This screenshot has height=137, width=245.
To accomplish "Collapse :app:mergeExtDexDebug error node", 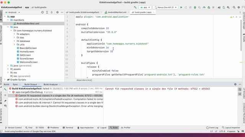I will pos(10,92).
